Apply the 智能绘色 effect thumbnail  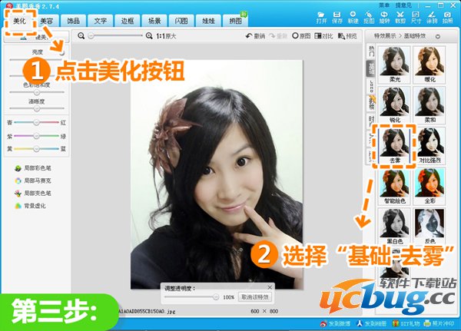coord(394,186)
